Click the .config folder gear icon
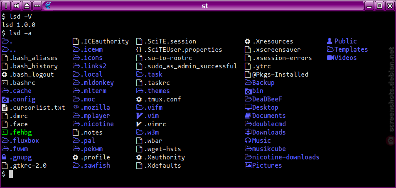This screenshot has width=396, height=188. pos(5,99)
